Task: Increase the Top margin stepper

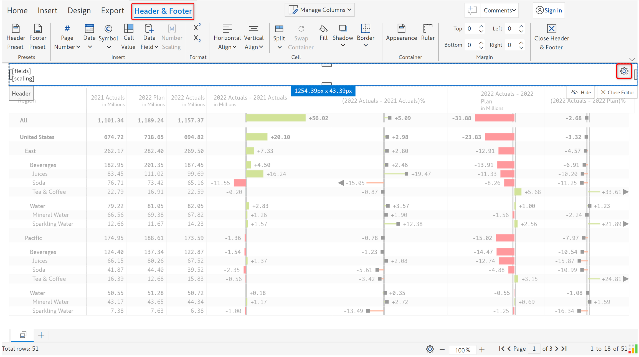Action: [481, 26]
